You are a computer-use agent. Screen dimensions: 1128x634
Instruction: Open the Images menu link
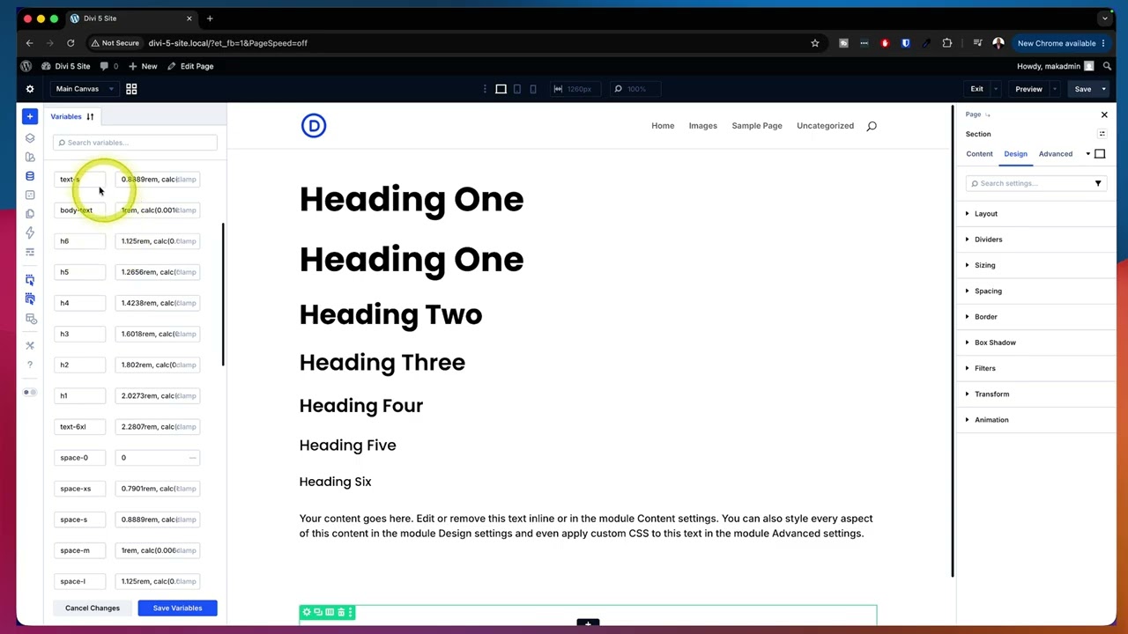coord(703,126)
